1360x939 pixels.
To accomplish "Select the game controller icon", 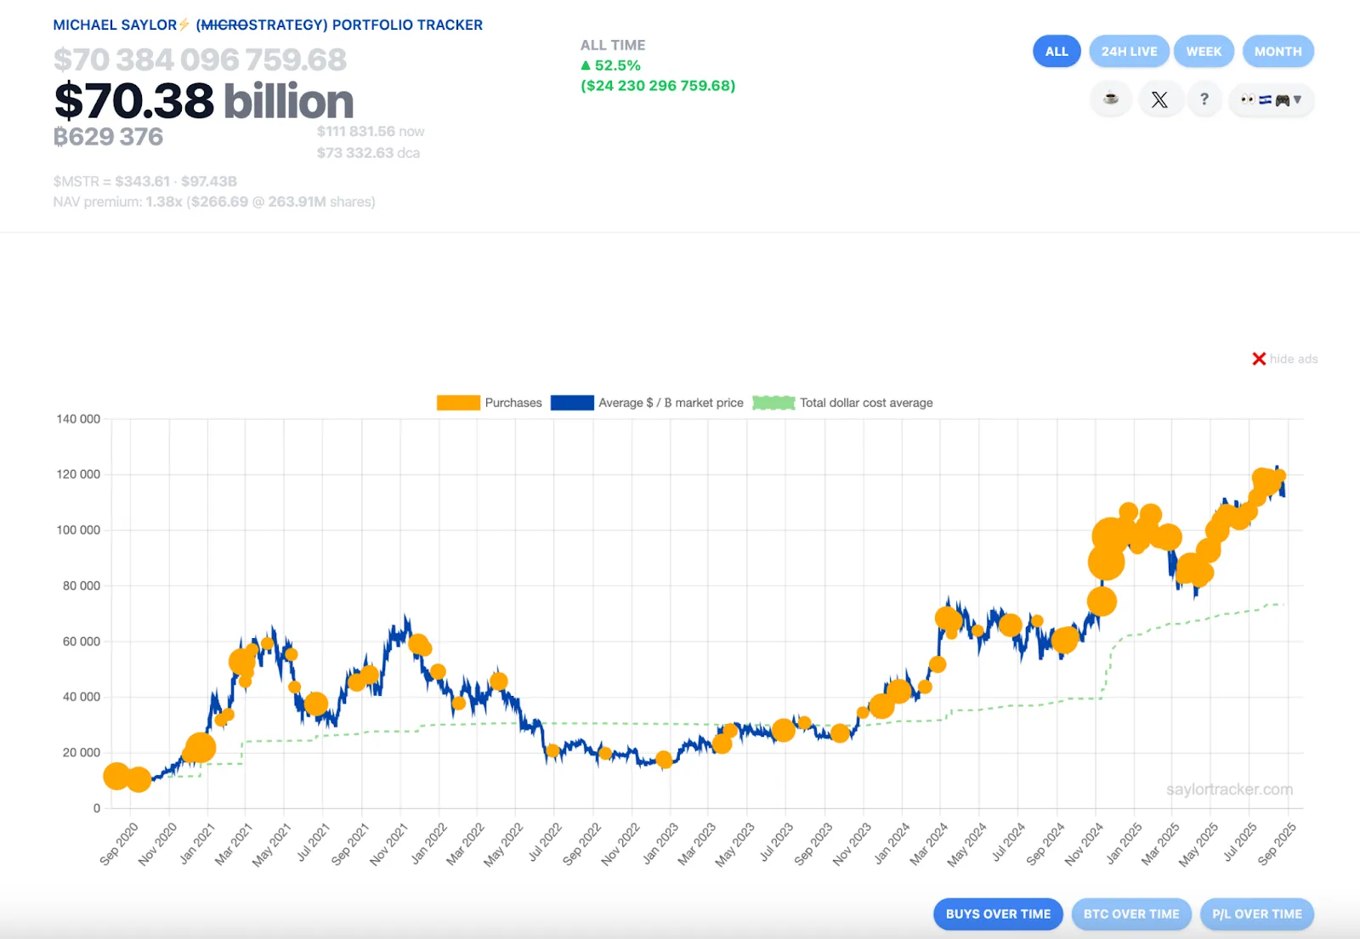I will 1283,99.
